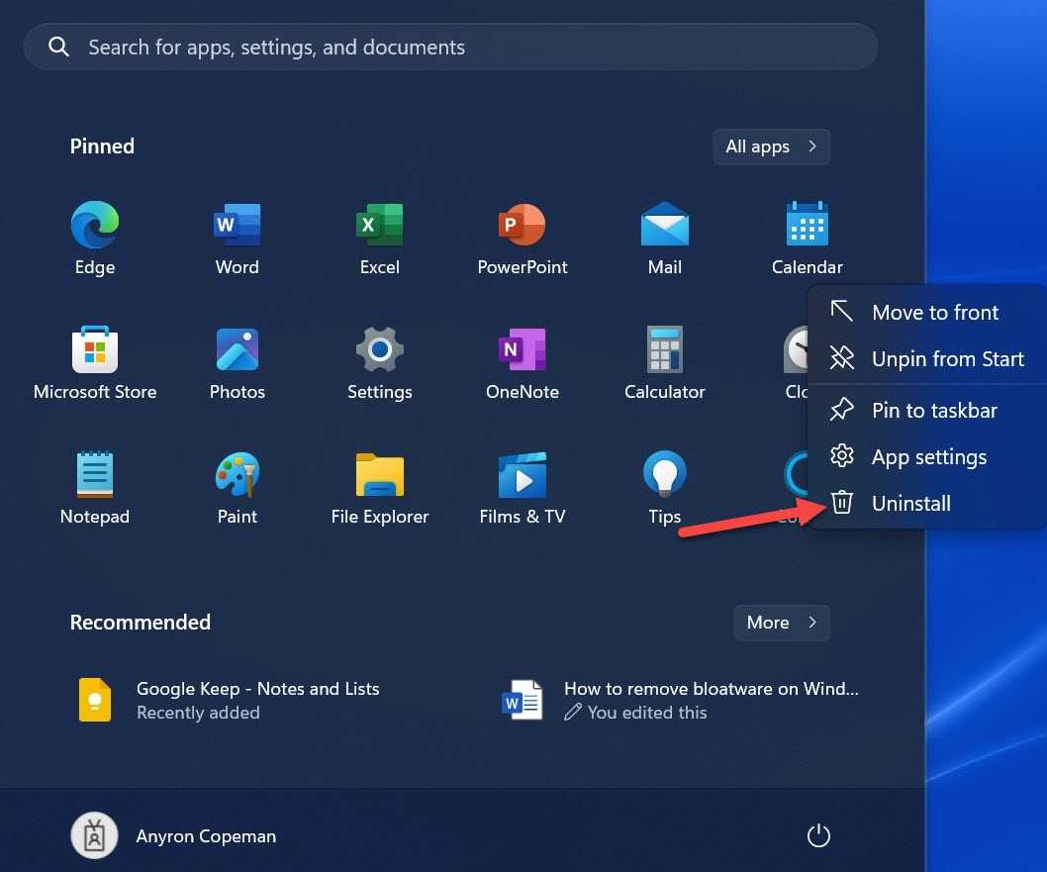
Task: Focus the Search for apps input field
Action: (x=450, y=47)
